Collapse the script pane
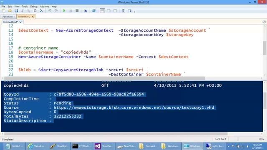Image resolution: width=267 pixels, height=150 pixels. click(x=264, y=22)
